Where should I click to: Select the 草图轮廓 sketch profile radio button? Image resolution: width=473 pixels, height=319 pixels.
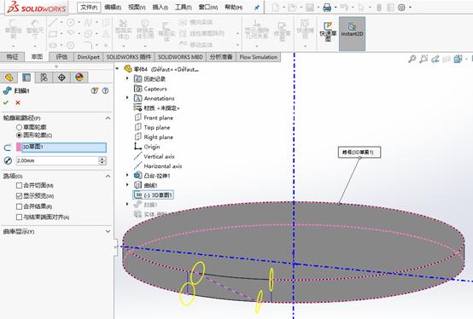click(19, 127)
